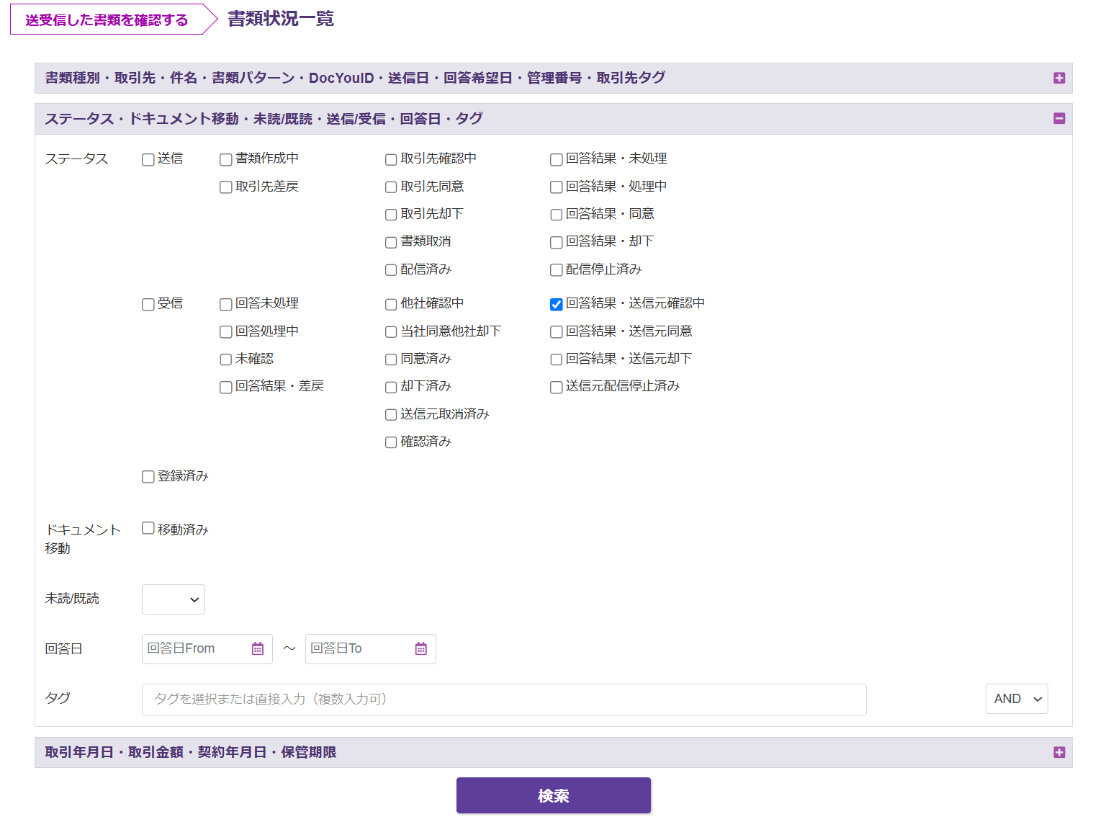The image size is (1098, 822).
Task: Check the 送信 checkbox
Action: tap(148, 159)
